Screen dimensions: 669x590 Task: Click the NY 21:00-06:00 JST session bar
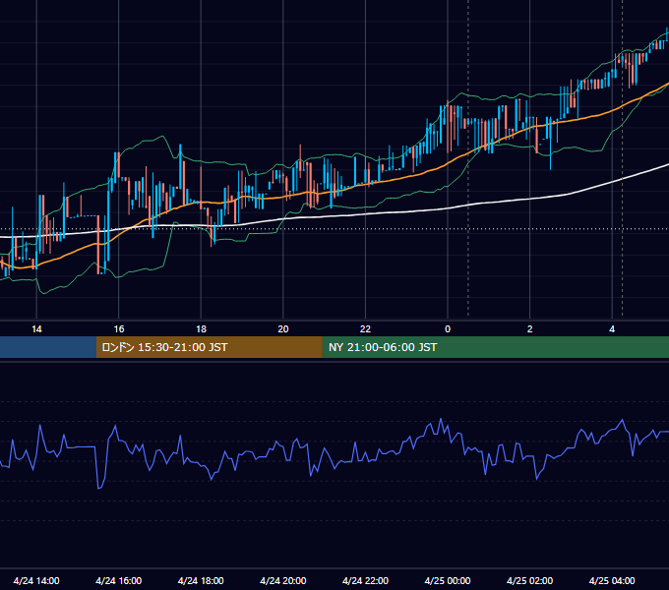pyautogui.click(x=495, y=347)
